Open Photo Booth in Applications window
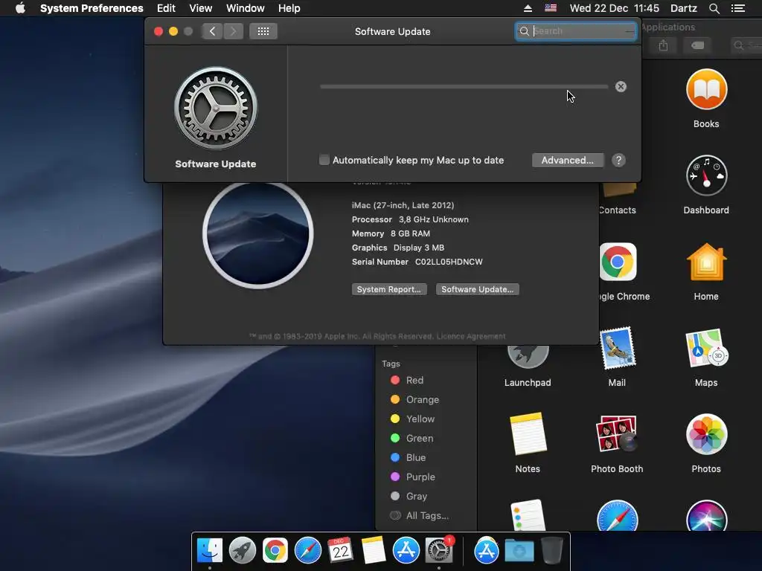This screenshot has width=762, height=571. tap(617, 433)
